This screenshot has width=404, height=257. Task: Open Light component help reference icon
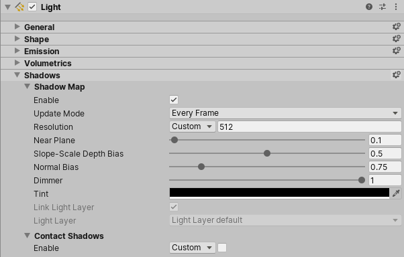[369, 7]
